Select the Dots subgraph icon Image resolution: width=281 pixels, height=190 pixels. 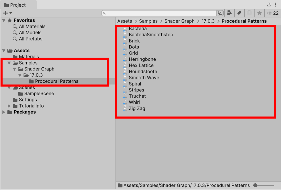(125, 47)
